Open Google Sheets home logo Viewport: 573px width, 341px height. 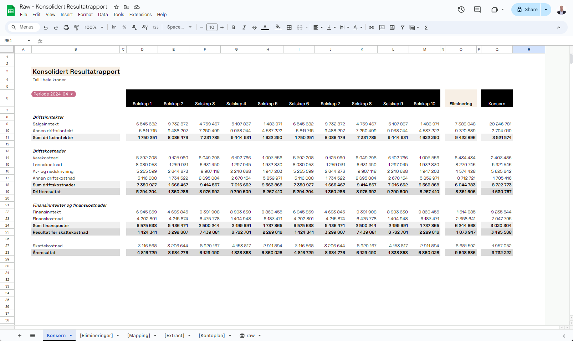[x=11, y=10]
